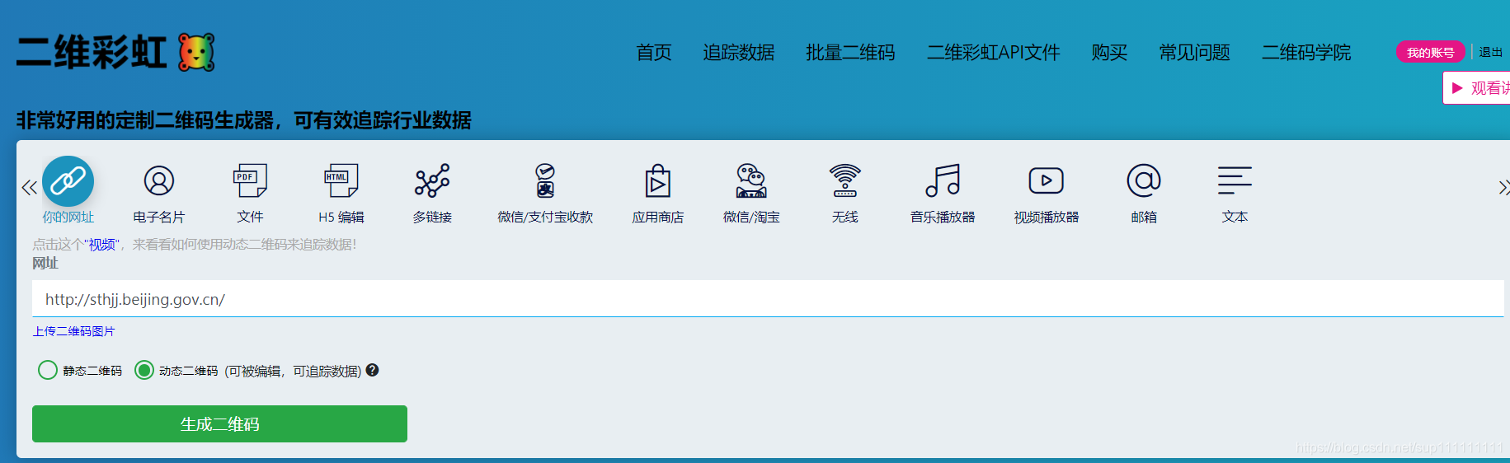Image resolution: width=1510 pixels, height=463 pixels.
Task: Select 动态二维码 radio button
Action: pyautogui.click(x=144, y=371)
